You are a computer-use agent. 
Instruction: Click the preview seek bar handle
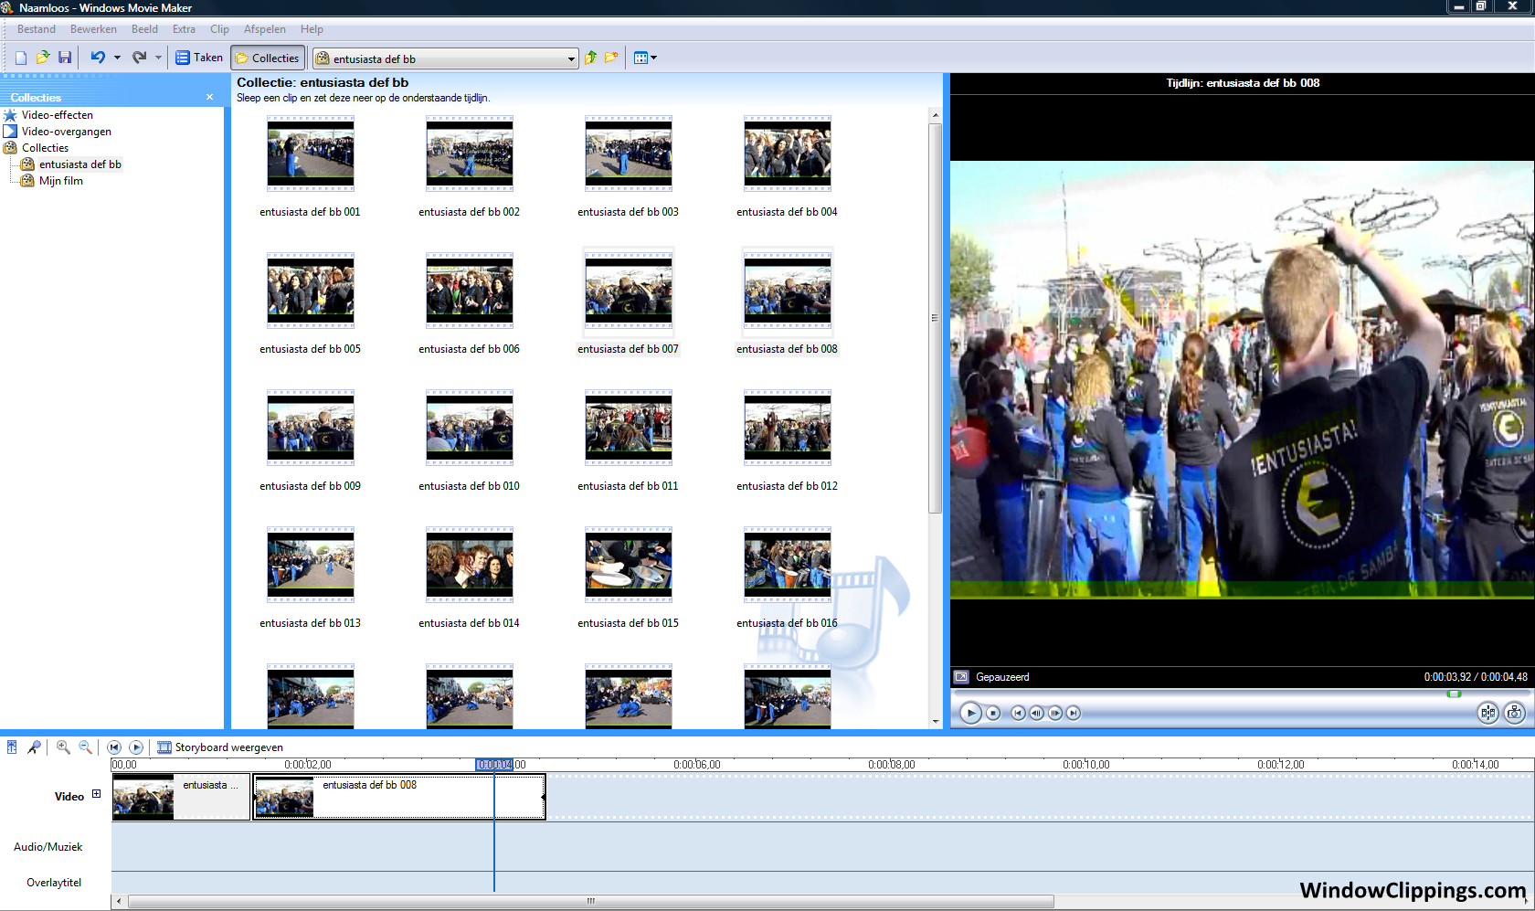pos(1453,694)
